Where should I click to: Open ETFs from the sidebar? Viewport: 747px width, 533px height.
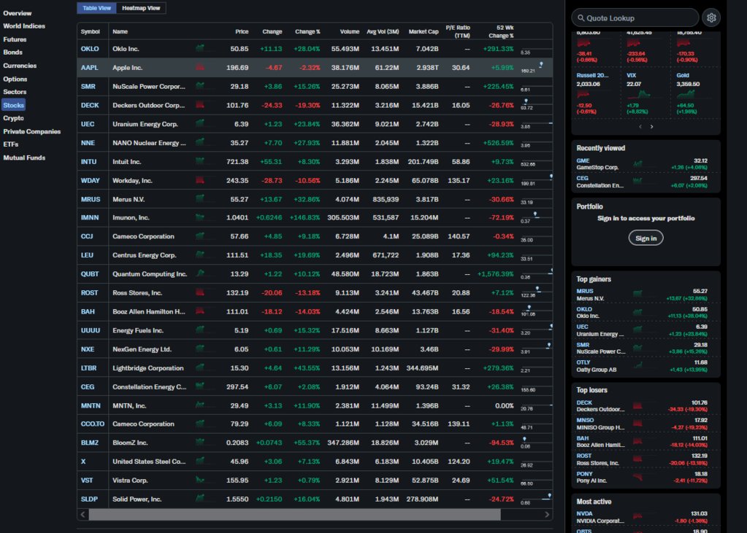11,144
